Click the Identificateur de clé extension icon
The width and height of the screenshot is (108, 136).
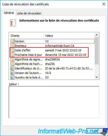click(x=12, y=68)
